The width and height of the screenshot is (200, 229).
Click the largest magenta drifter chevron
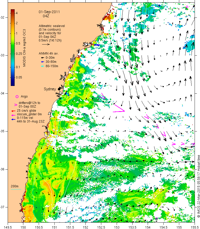point(119,108)
